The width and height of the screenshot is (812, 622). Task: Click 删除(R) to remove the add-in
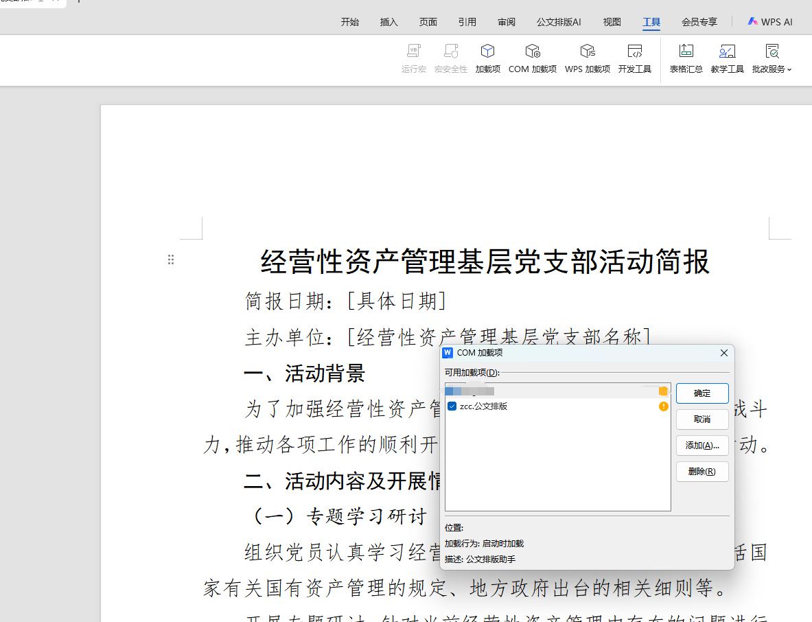[702, 471]
